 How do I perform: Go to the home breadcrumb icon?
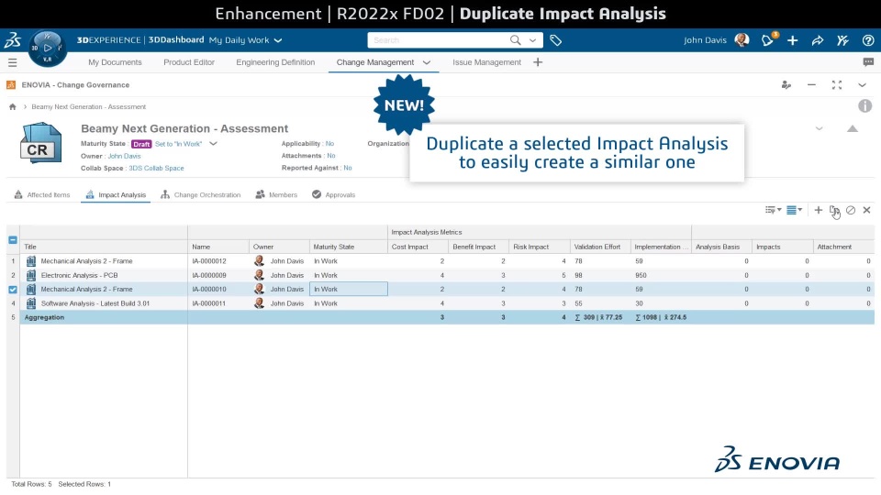(x=12, y=106)
